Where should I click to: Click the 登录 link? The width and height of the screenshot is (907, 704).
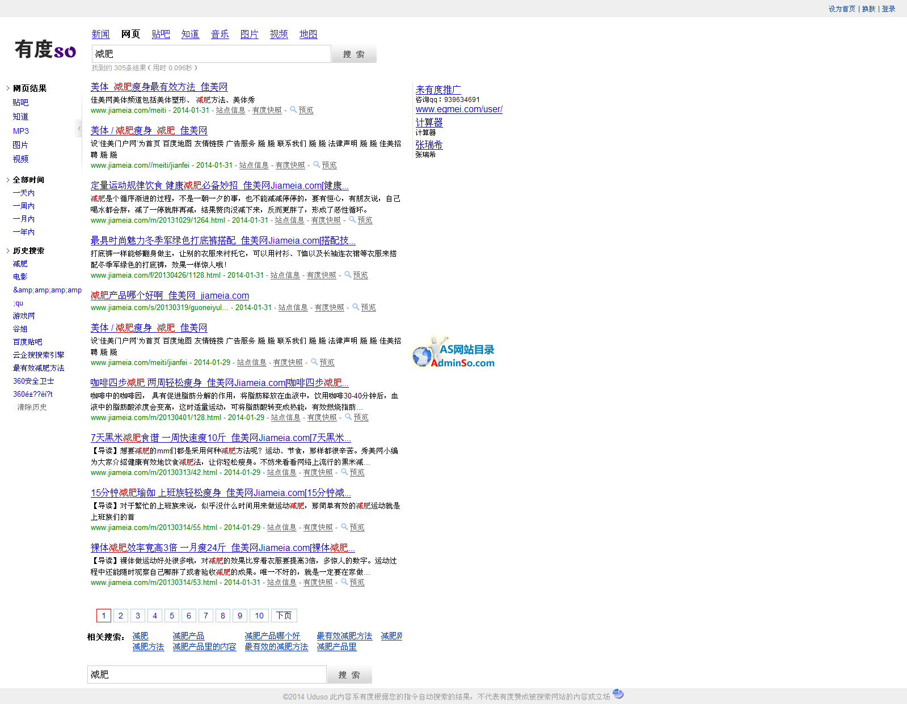pyautogui.click(x=888, y=9)
